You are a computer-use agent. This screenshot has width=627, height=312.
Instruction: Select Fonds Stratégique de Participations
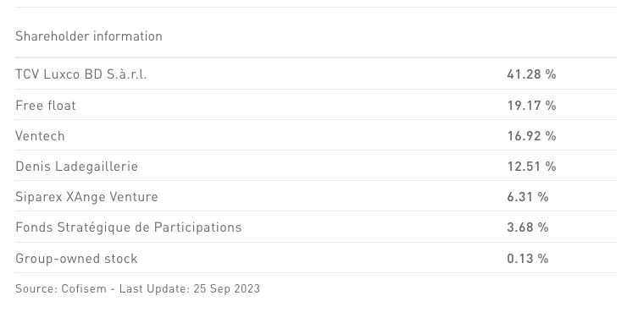pos(128,227)
